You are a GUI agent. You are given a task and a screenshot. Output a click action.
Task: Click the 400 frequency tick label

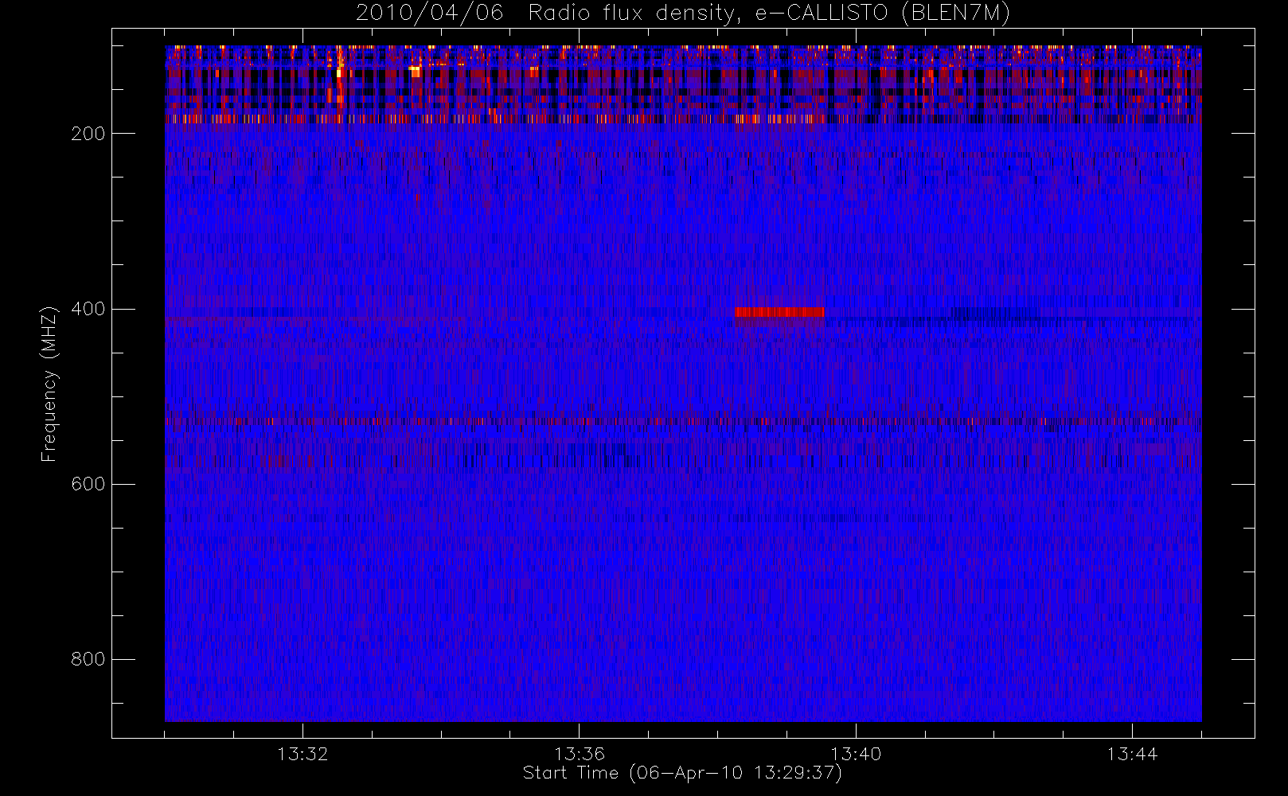[x=88, y=309]
